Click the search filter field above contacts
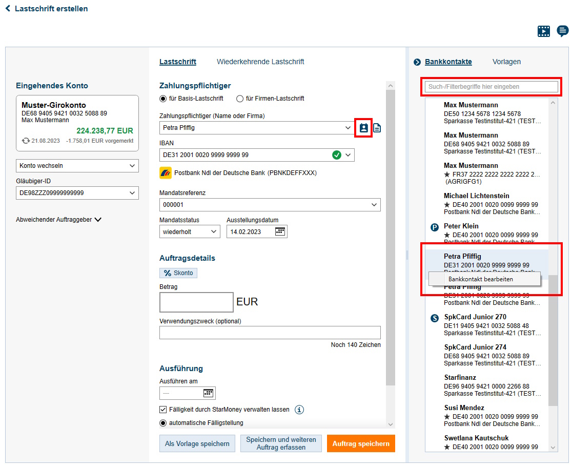The image size is (572, 465). point(491,86)
